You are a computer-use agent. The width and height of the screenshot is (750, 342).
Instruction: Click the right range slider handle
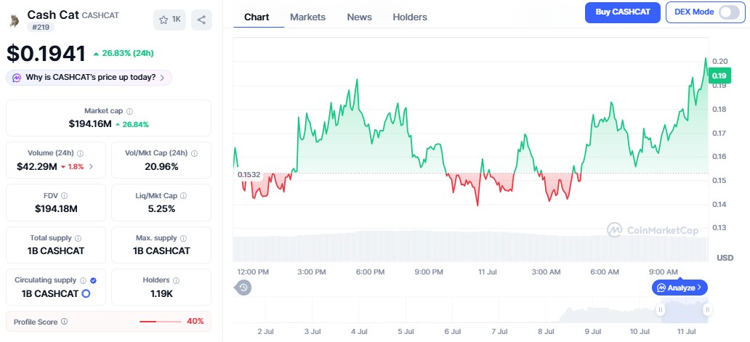coord(707,309)
